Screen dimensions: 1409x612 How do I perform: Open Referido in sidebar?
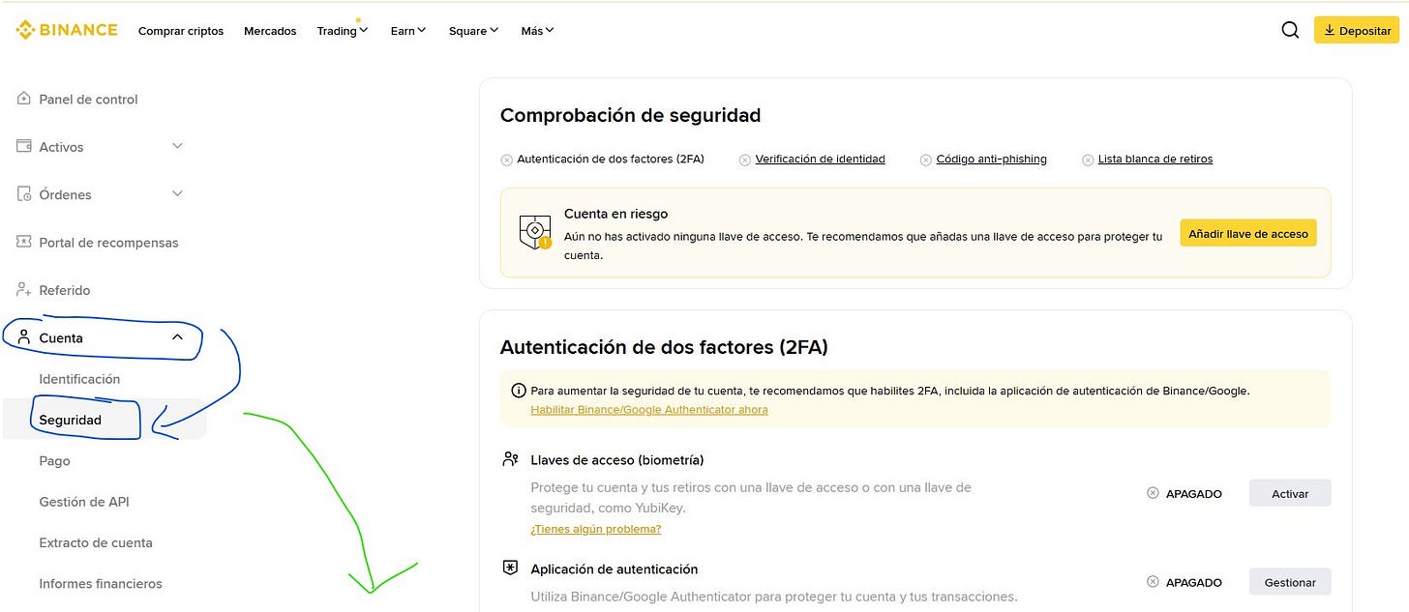coord(65,290)
